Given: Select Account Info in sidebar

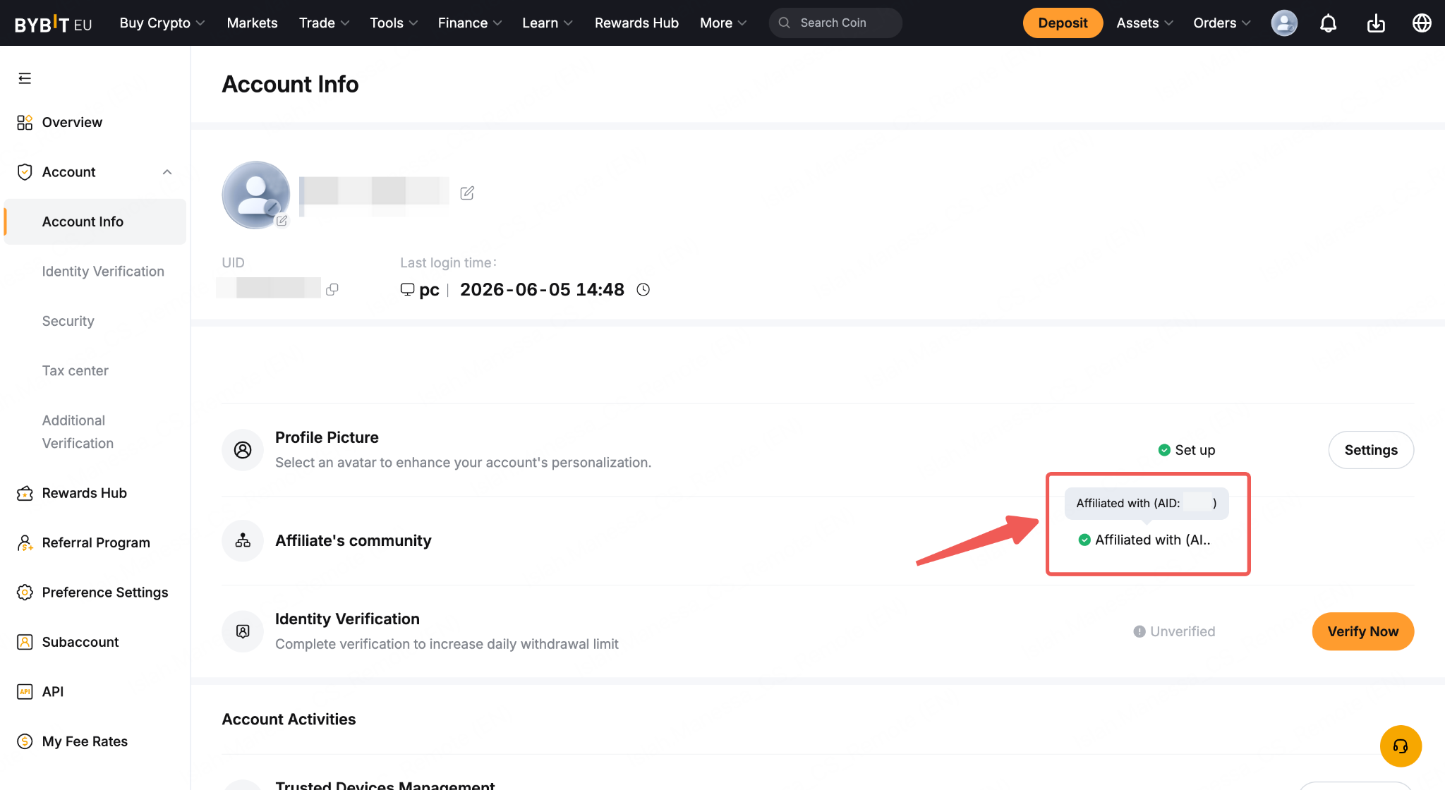Looking at the screenshot, I should click(95, 221).
